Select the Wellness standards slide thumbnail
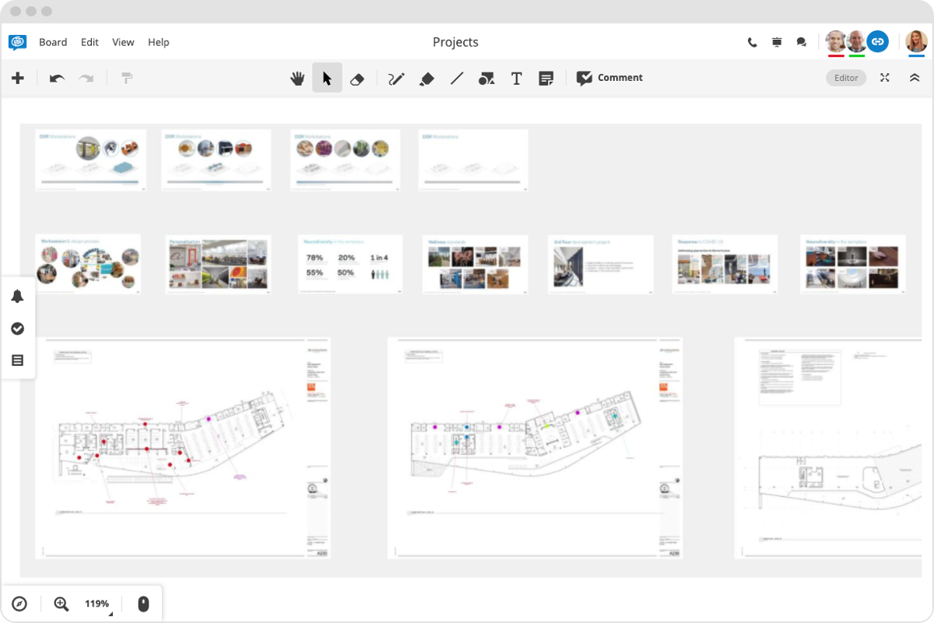Screen dimensions: 934x623 (475, 264)
